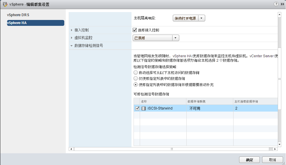Click the 主机隔离响应 label
The image size is (286, 165).
click(145, 18)
